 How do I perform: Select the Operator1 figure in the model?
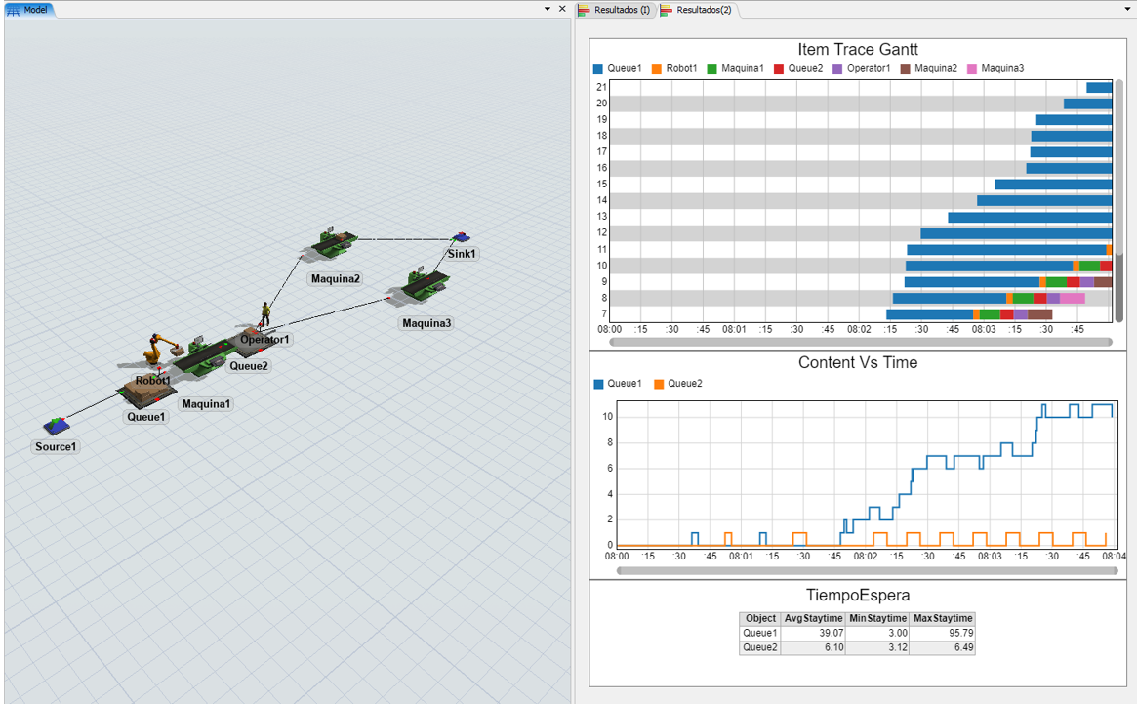pos(264,314)
